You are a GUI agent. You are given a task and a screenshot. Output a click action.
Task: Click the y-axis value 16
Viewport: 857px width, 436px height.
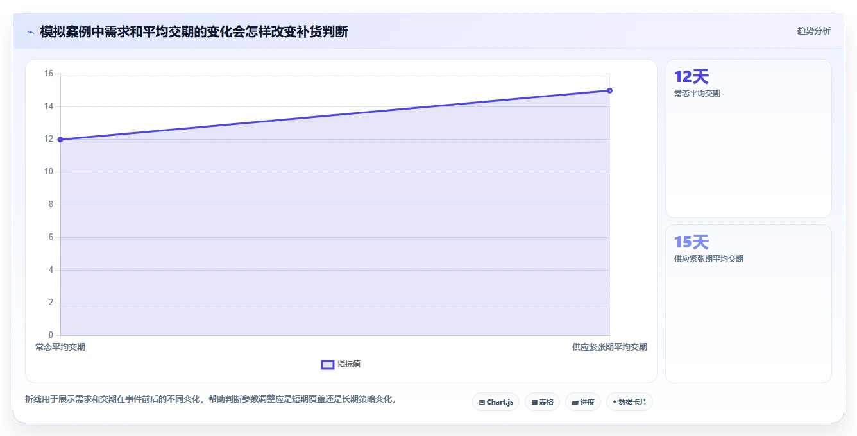click(x=49, y=74)
